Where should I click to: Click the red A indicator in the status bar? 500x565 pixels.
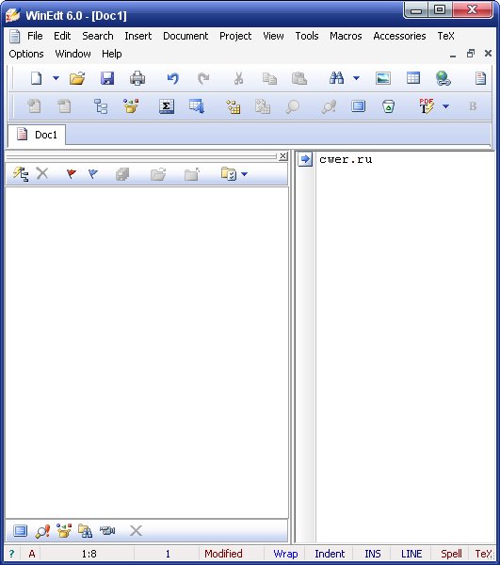click(32, 554)
